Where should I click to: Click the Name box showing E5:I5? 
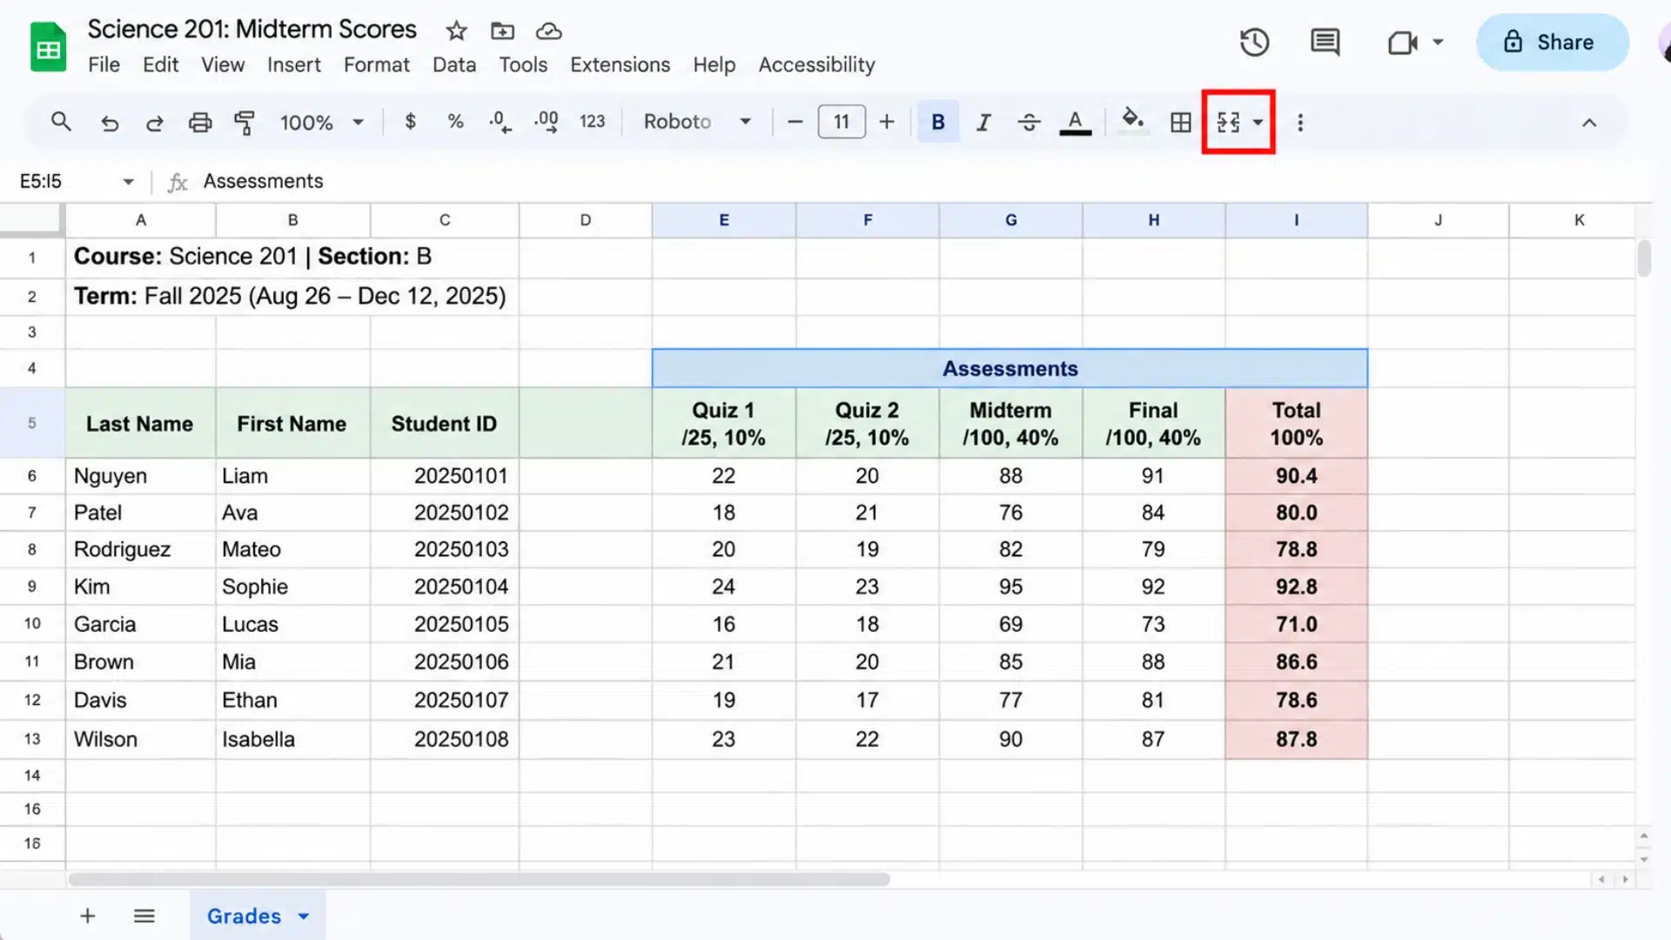tap(41, 181)
